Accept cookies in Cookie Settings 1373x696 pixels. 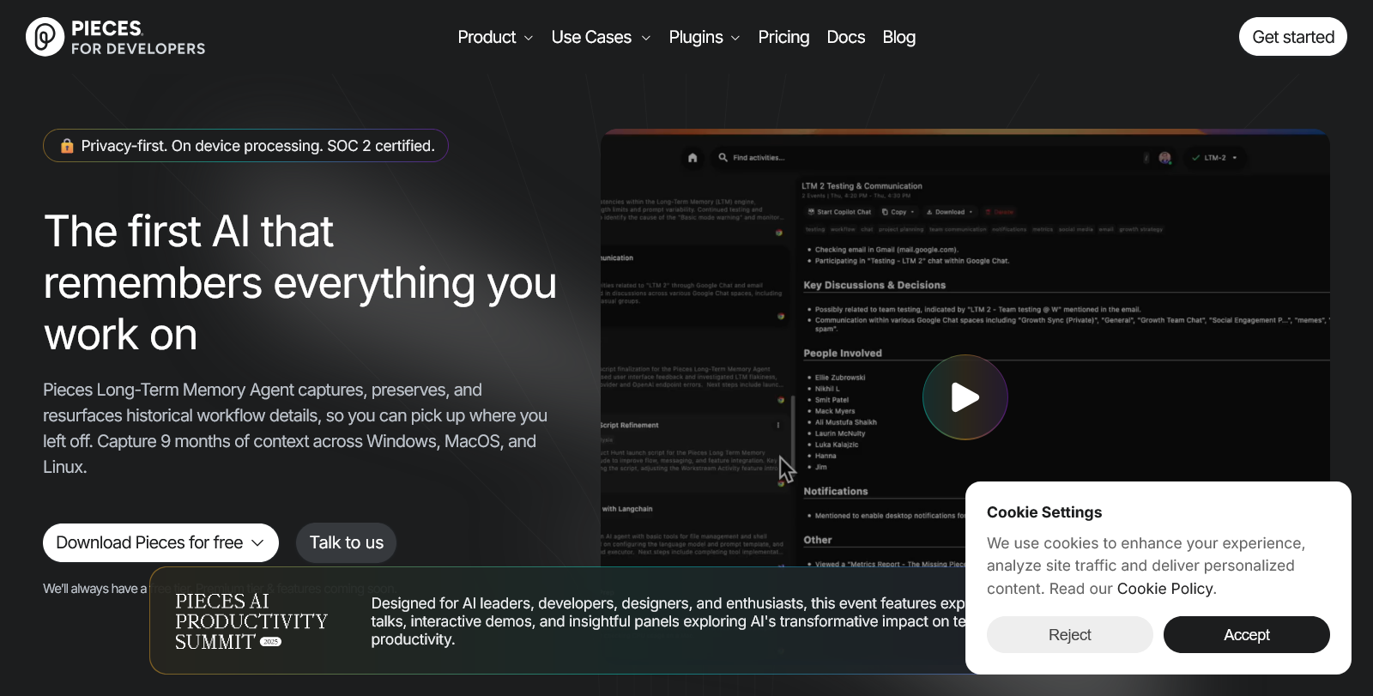click(1246, 635)
